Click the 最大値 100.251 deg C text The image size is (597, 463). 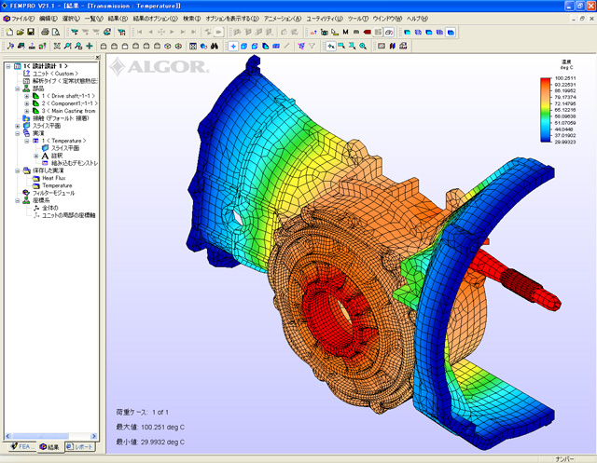pyautogui.click(x=150, y=428)
